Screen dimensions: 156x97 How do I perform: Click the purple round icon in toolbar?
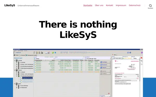pyautogui.click(x=142, y=53)
